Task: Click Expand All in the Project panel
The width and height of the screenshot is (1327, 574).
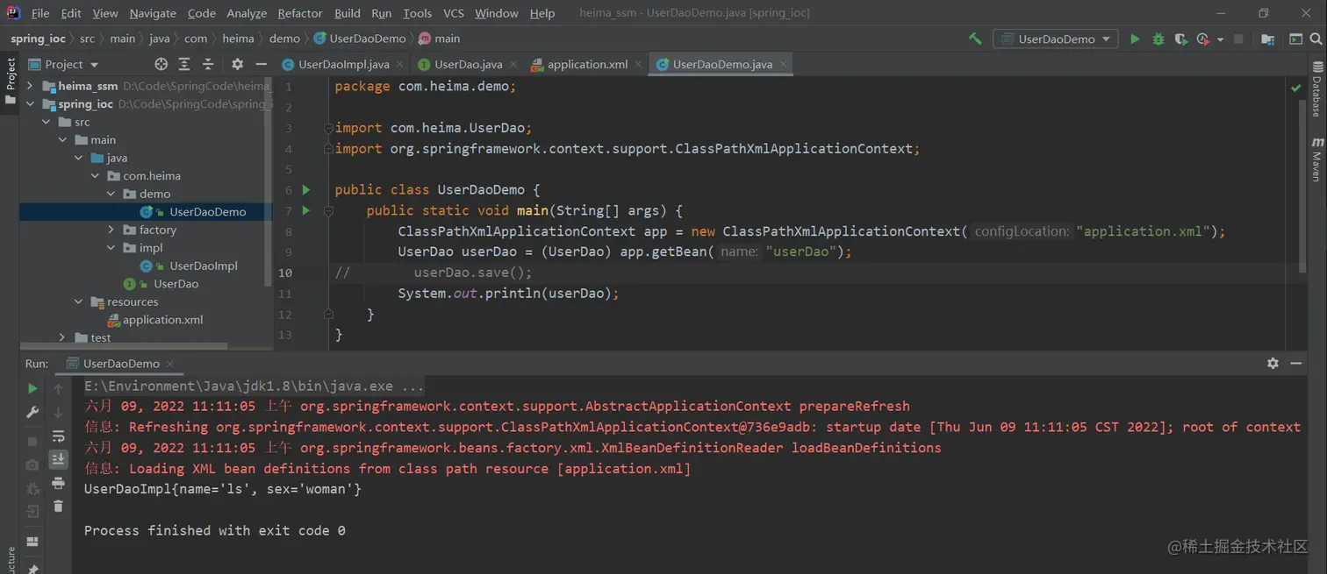Action: pos(184,64)
